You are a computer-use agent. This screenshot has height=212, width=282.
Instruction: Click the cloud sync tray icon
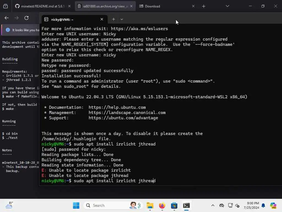tap(222, 205)
